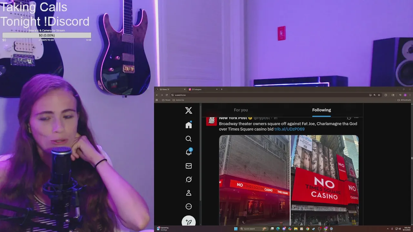Open Explore with the magnifier sidebar icon
Viewport: 413px width, 232px height.
click(189, 139)
